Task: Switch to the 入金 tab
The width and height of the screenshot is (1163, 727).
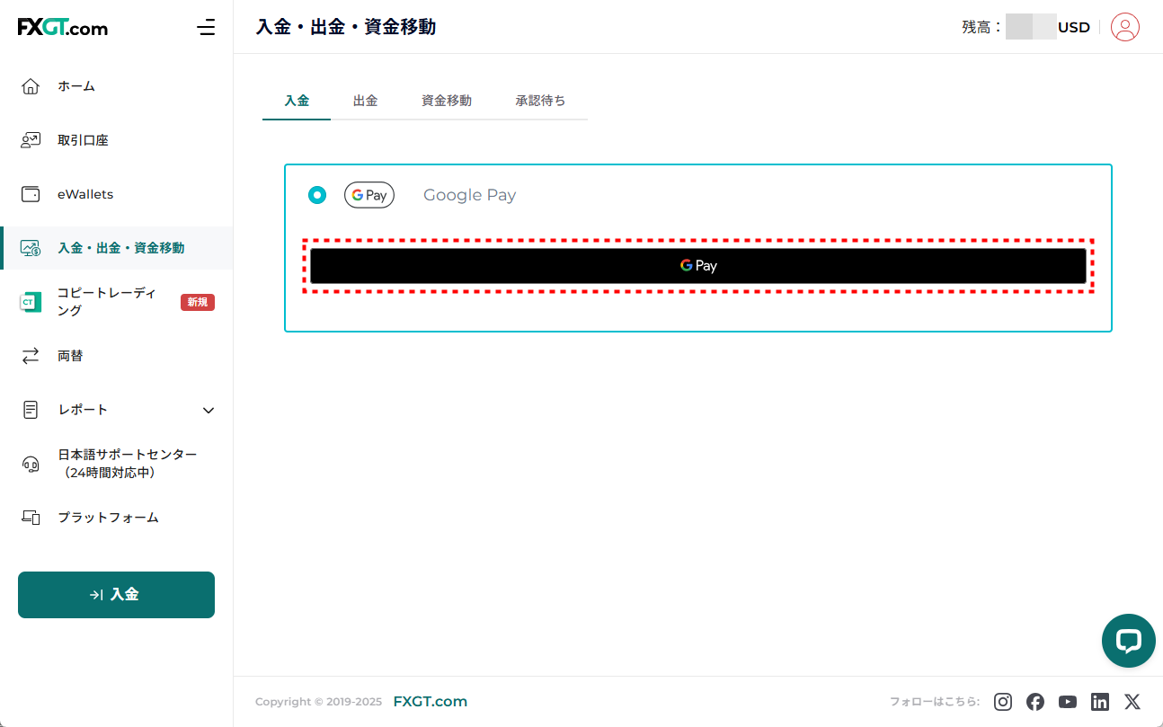Action: point(297,101)
